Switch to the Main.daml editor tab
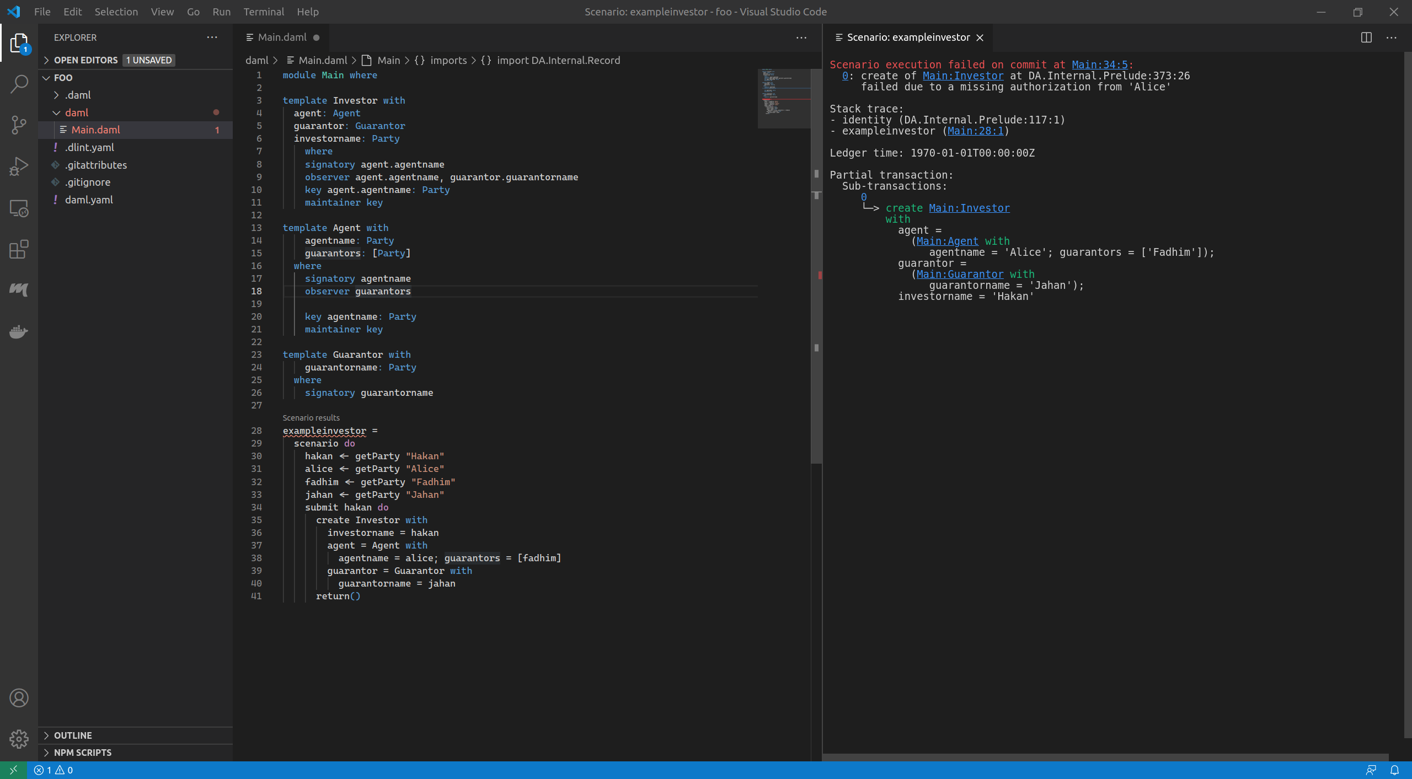The width and height of the screenshot is (1412, 779). [x=282, y=37]
